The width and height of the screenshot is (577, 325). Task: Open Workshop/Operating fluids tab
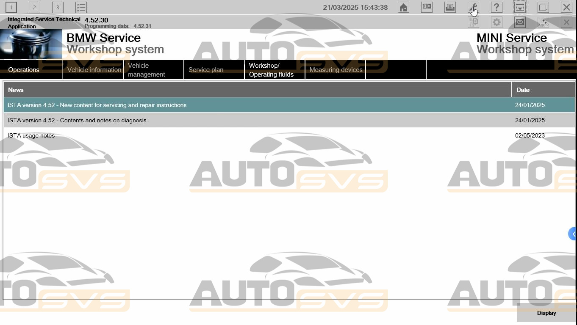tap(275, 70)
